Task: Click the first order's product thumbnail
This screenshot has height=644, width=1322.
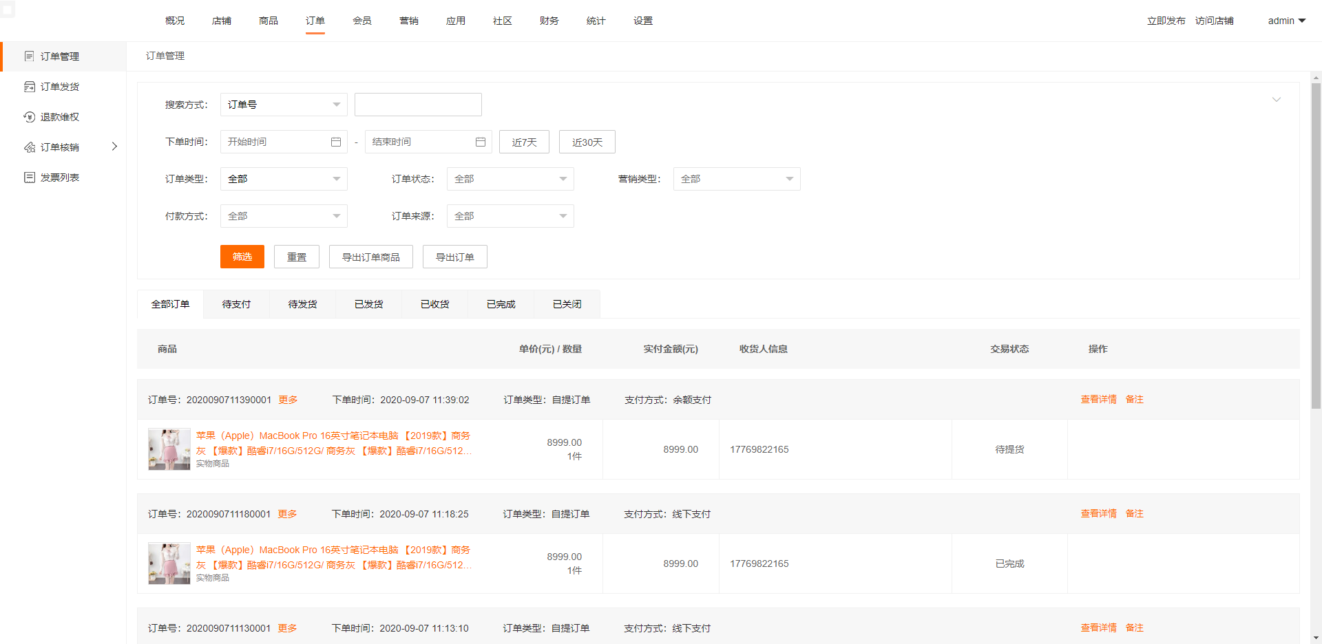Action: (169, 449)
